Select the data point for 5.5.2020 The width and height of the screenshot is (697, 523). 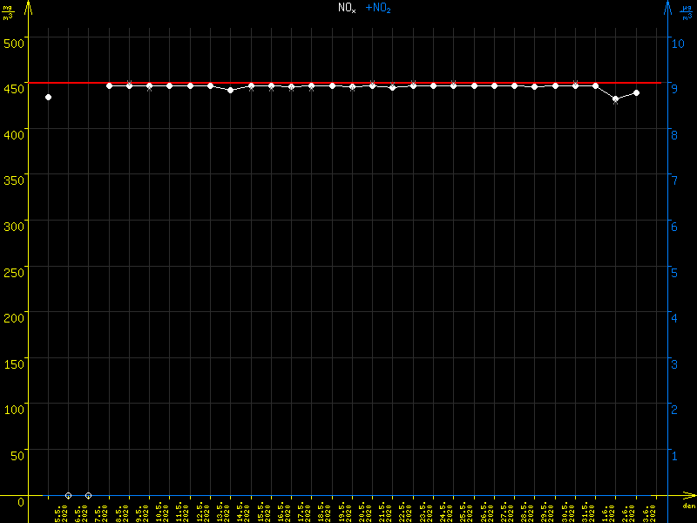point(48,97)
